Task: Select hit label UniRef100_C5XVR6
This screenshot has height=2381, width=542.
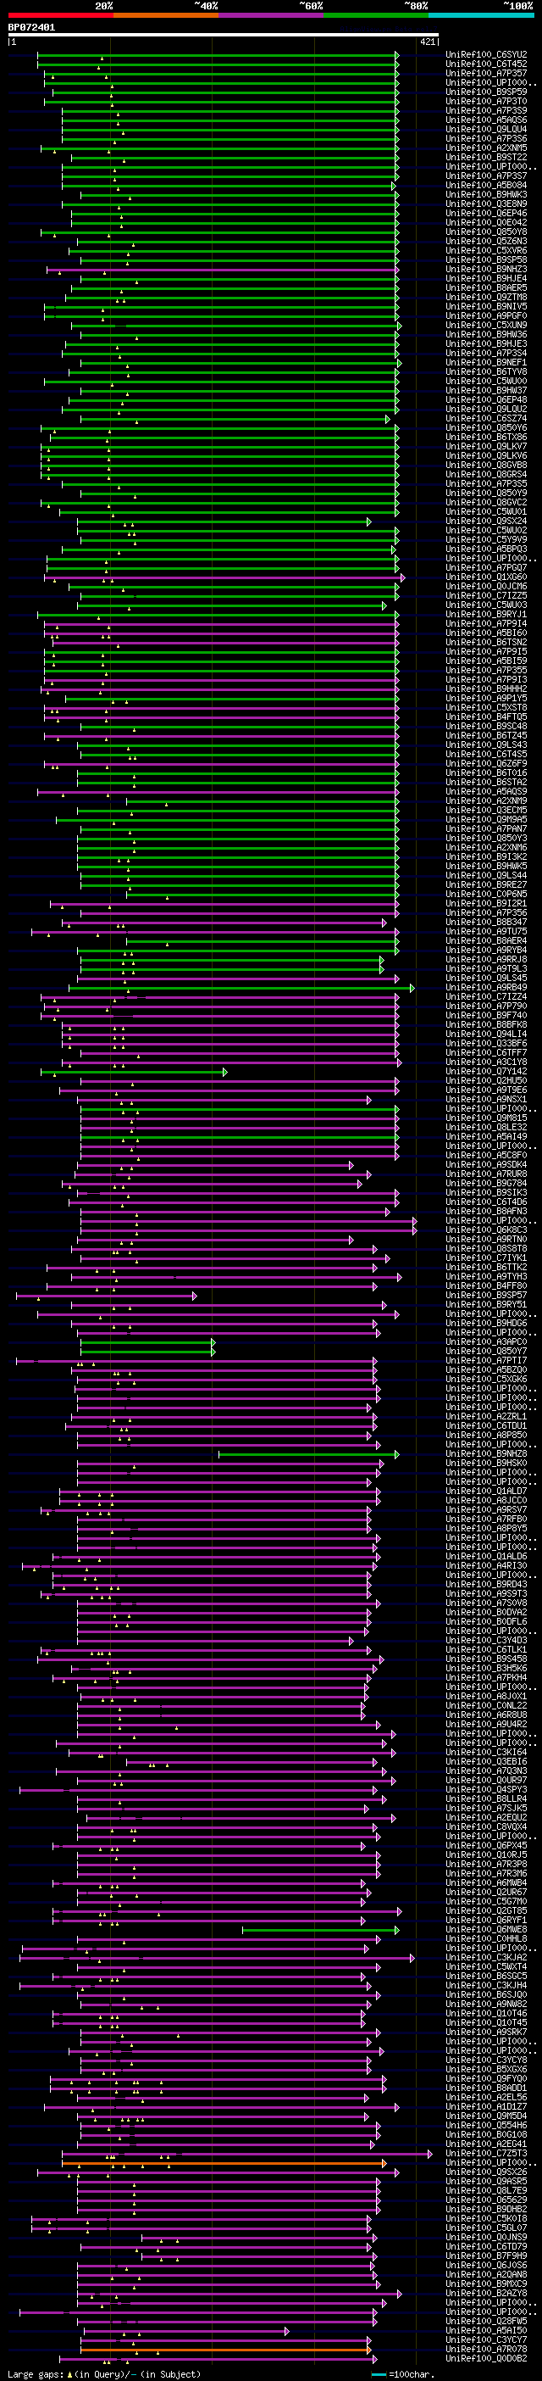Action: (x=487, y=250)
